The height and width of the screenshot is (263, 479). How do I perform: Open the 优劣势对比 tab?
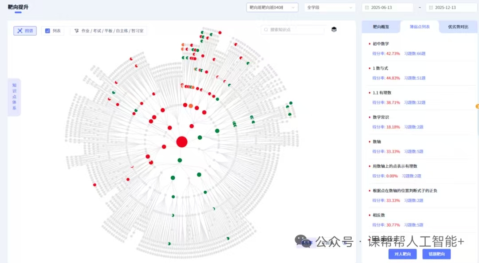click(458, 27)
